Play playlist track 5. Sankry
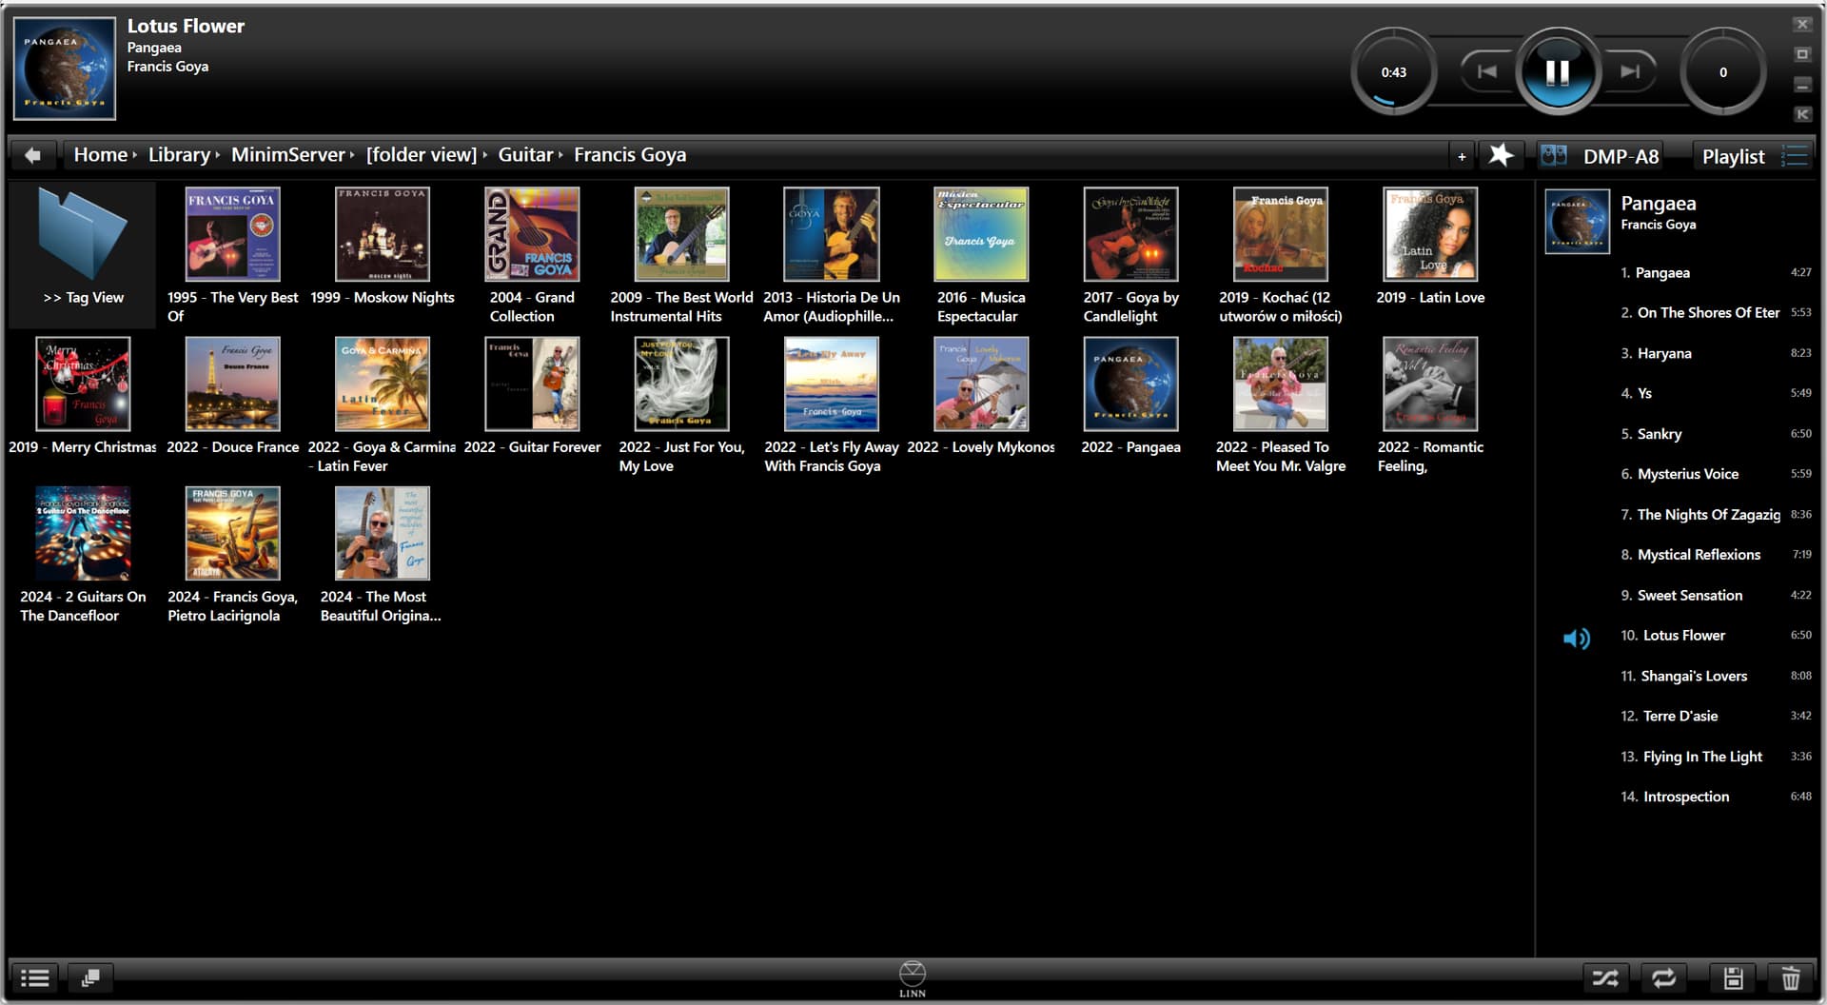Viewport: 1827px width, 1005px height. pos(1678,434)
